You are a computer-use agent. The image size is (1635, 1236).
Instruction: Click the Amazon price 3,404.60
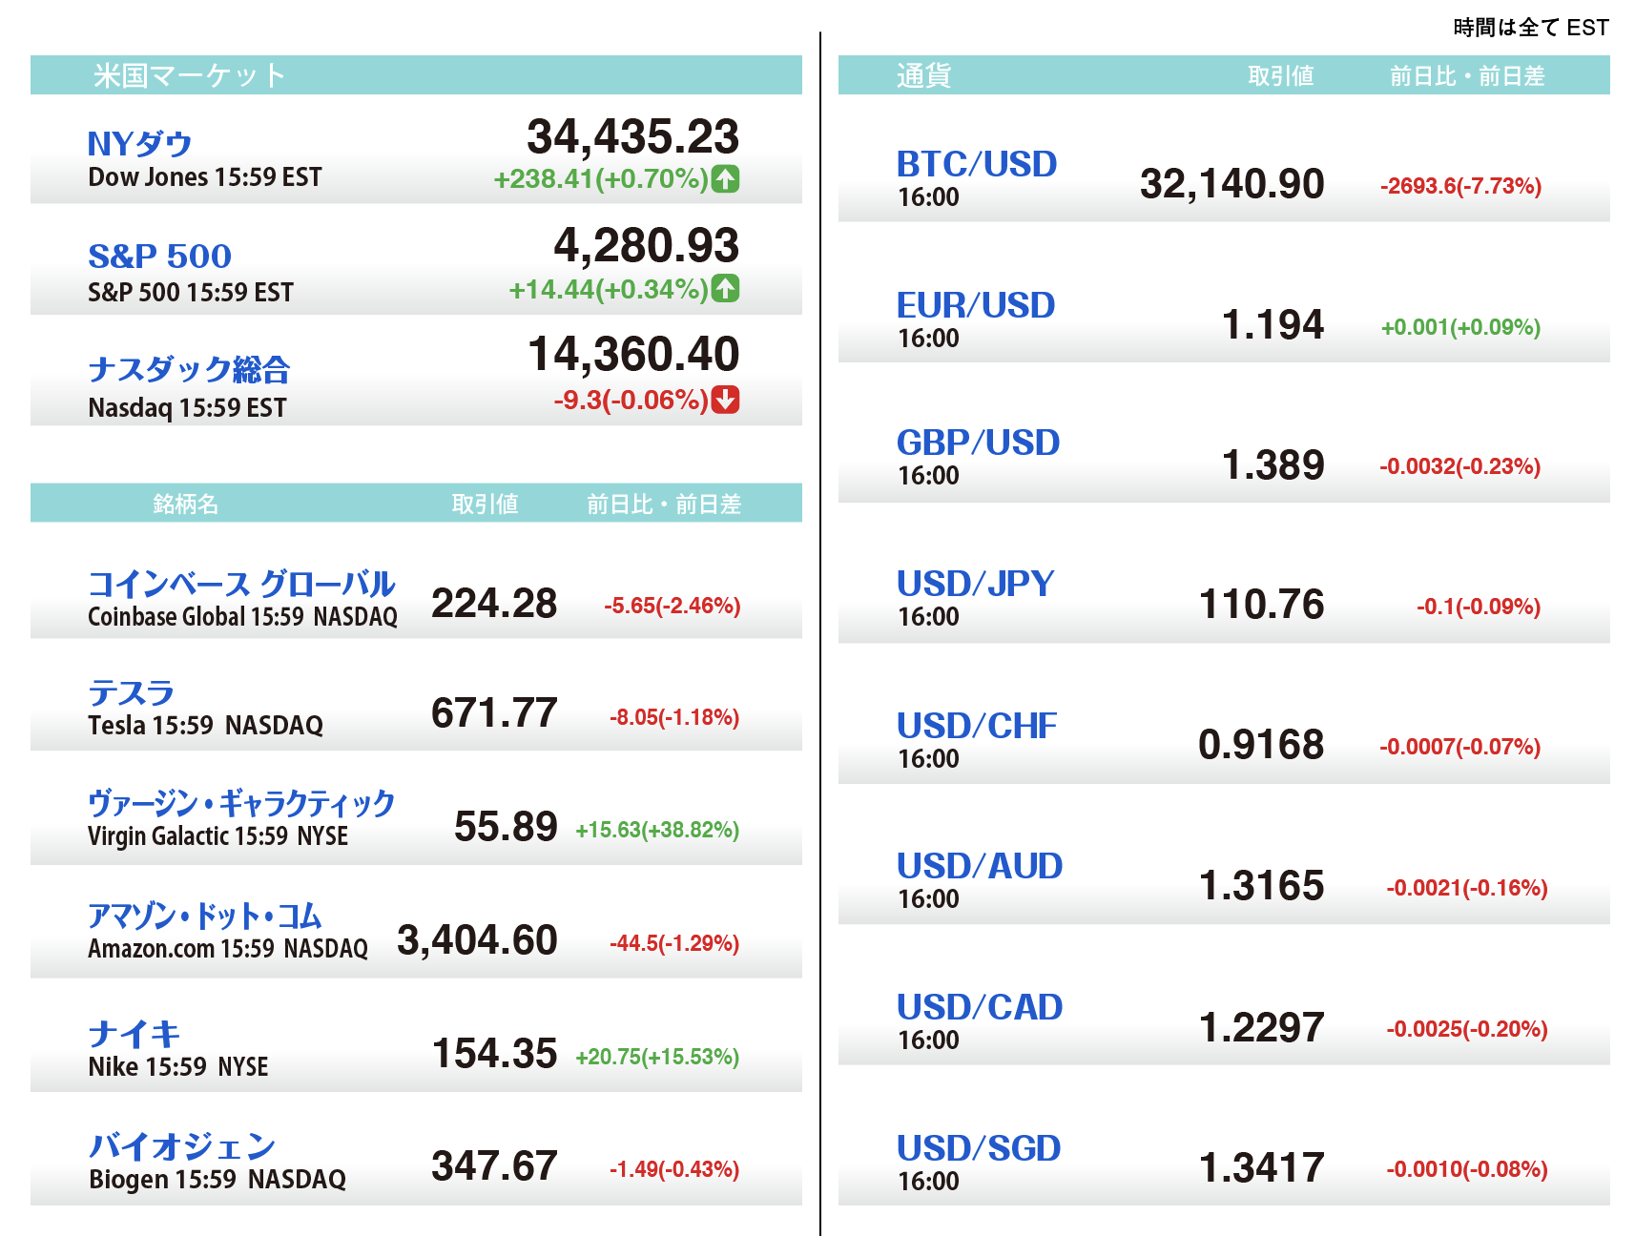477,940
